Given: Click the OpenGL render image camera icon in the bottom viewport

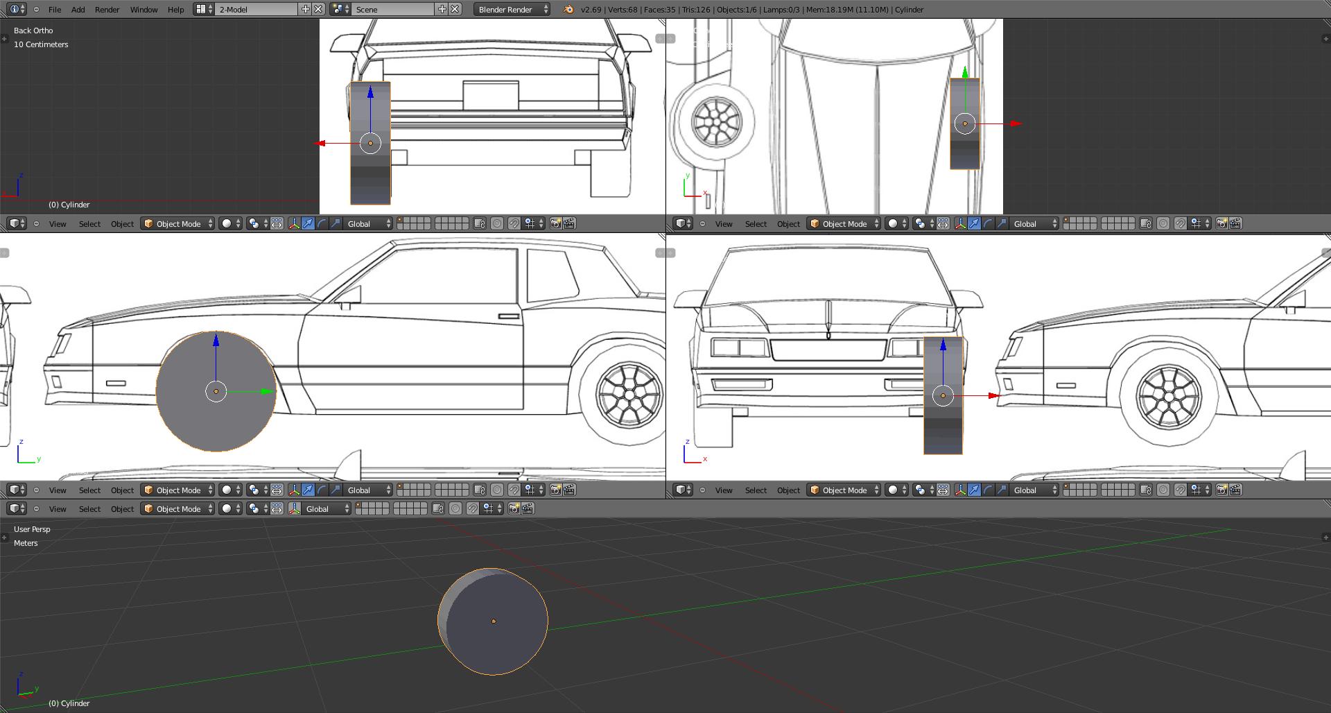Looking at the screenshot, I should pyautogui.click(x=514, y=509).
